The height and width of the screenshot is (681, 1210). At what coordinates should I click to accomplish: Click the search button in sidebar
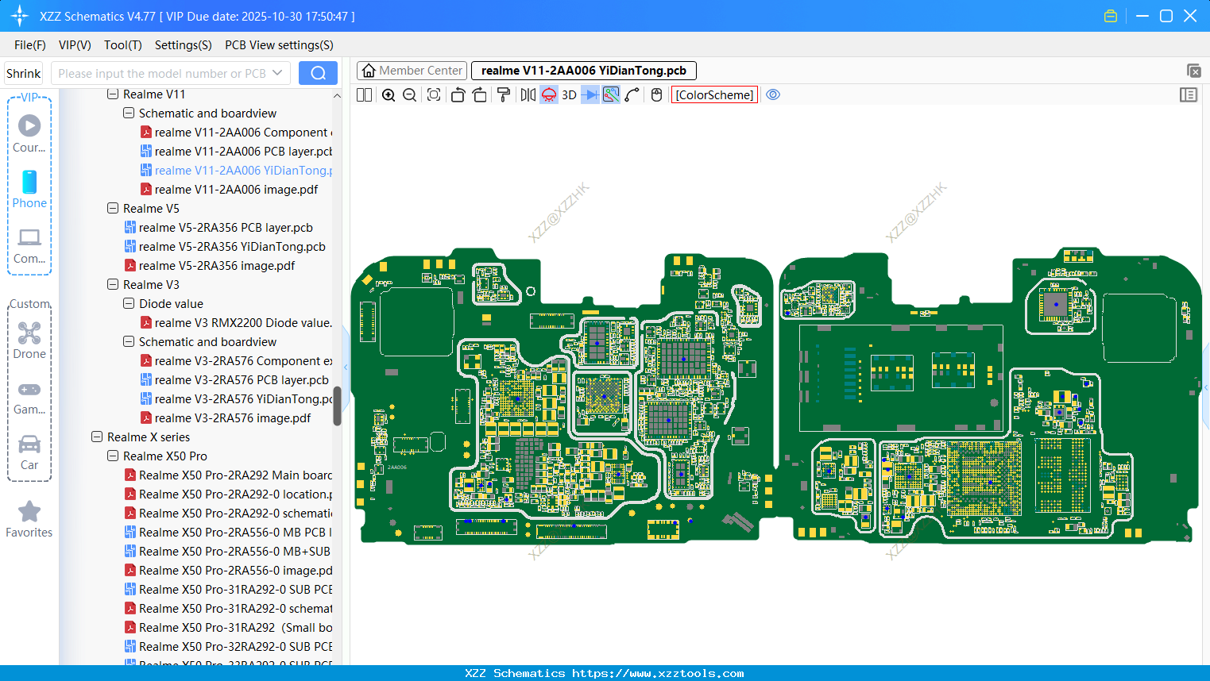coord(318,73)
